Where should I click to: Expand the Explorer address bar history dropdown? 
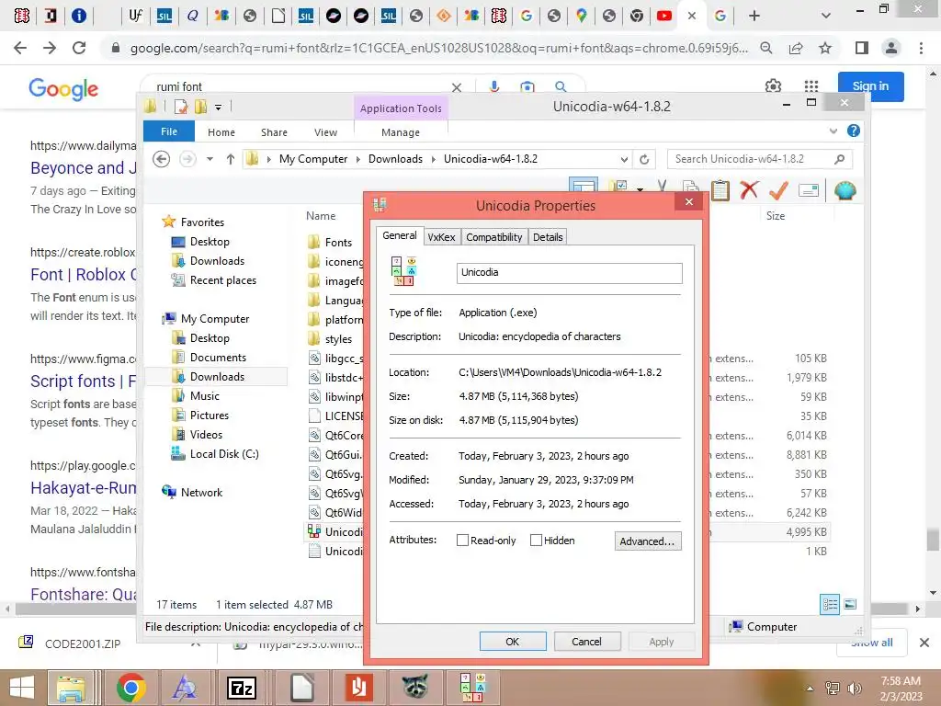pos(624,159)
